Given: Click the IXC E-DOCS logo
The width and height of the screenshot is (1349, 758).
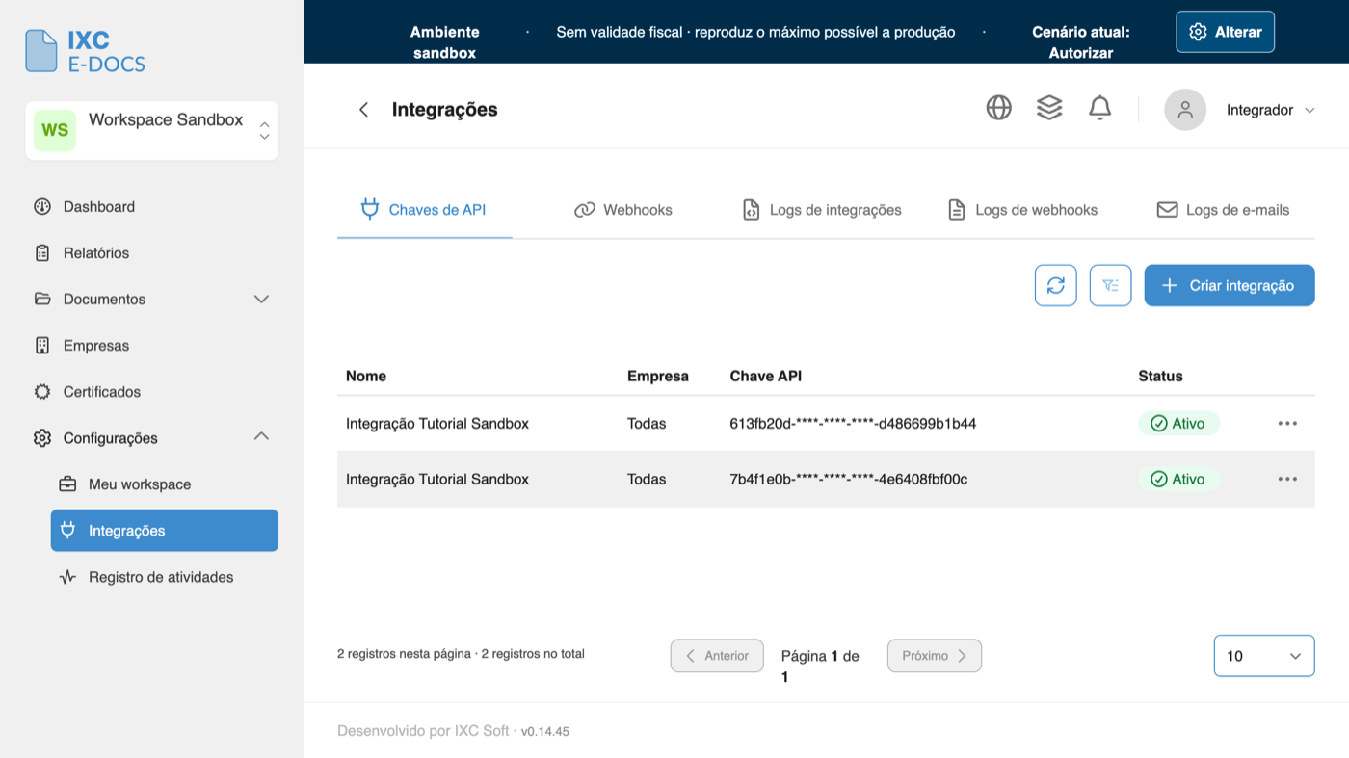Looking at the screenshot, I should [x=86, y=51].
